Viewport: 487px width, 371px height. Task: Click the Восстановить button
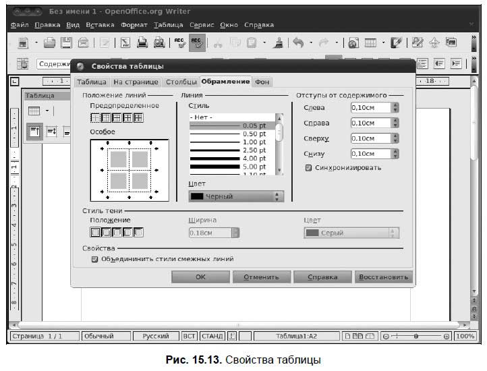384,277
